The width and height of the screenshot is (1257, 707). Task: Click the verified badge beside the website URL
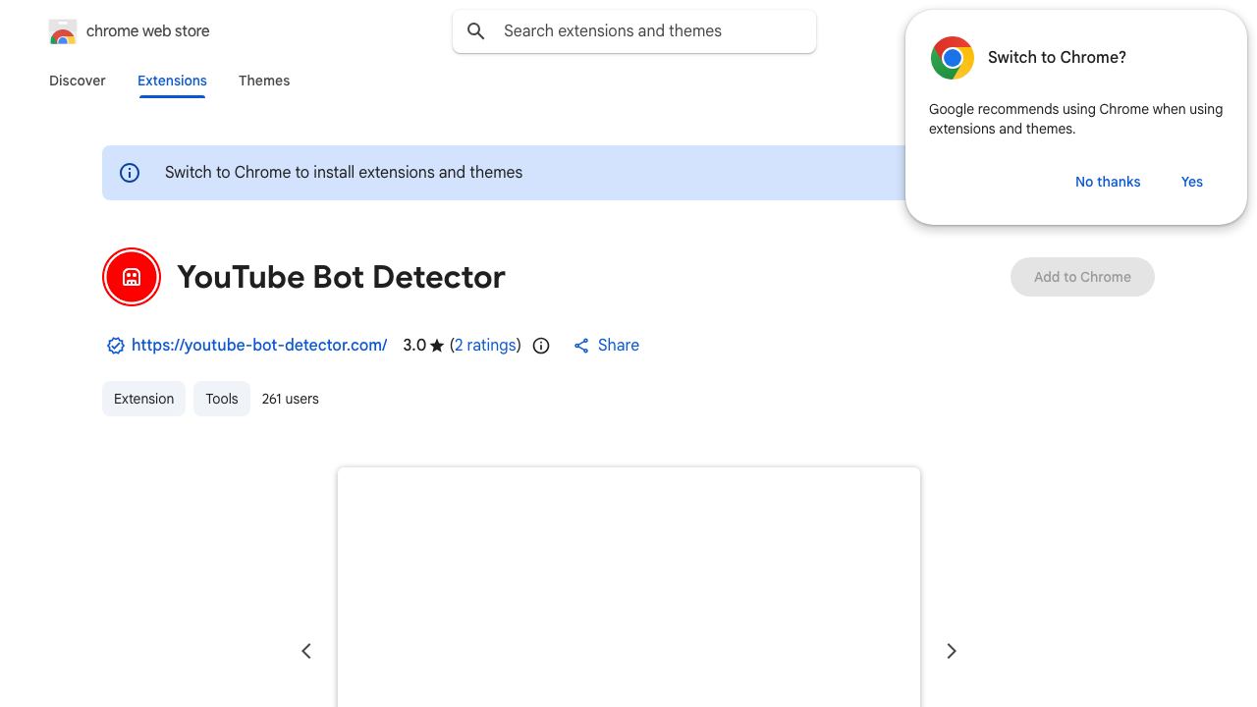(115, 346)
